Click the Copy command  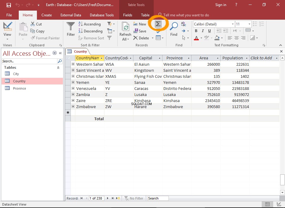(37, 31)
